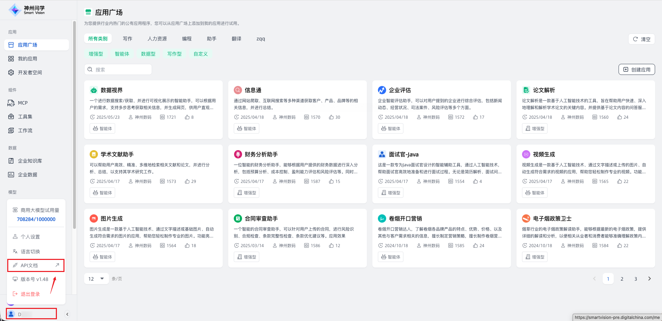Click the 企业评估 app icon
This screenshot has height=321, width=662.
pos(382,90)
